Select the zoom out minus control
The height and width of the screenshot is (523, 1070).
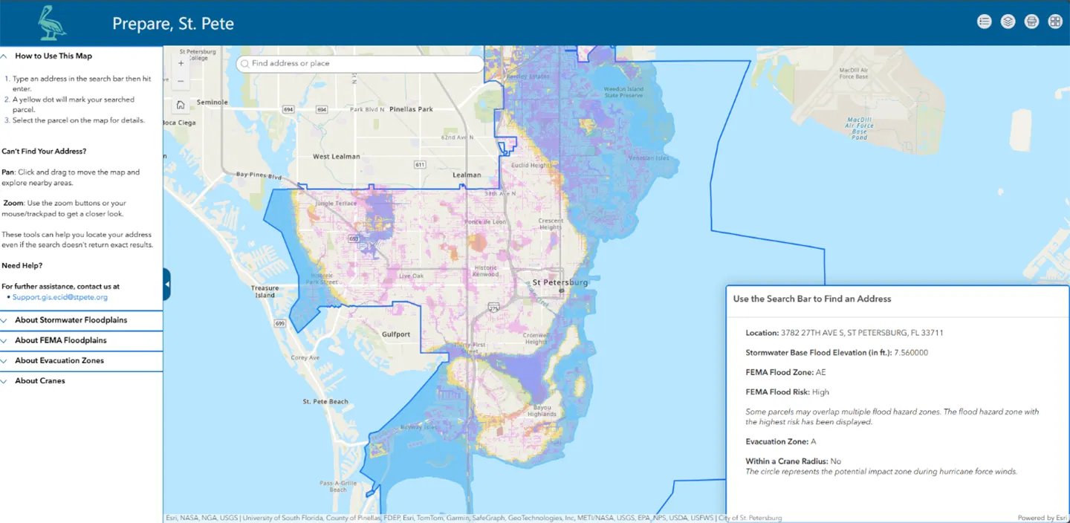(180, 80)
